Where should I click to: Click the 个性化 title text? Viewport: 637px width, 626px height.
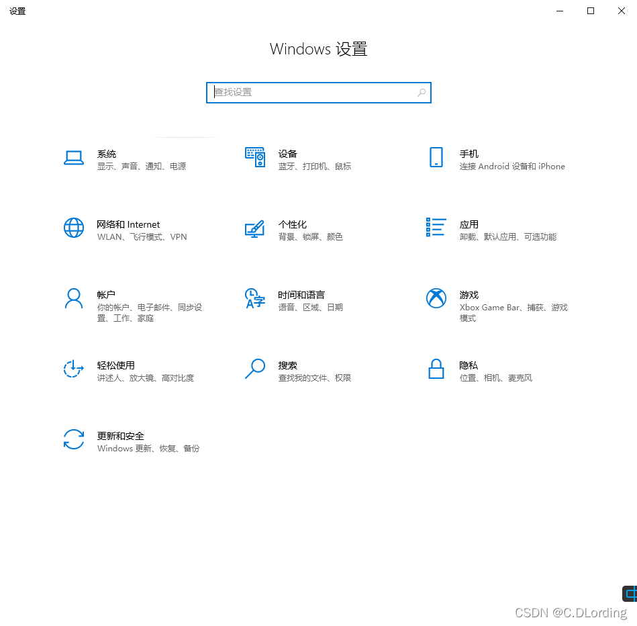pos(293,224)
